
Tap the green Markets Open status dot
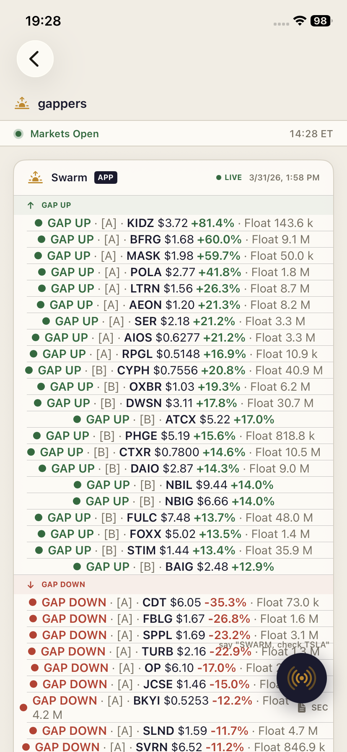pyautogui.click(x=18, y=134)
